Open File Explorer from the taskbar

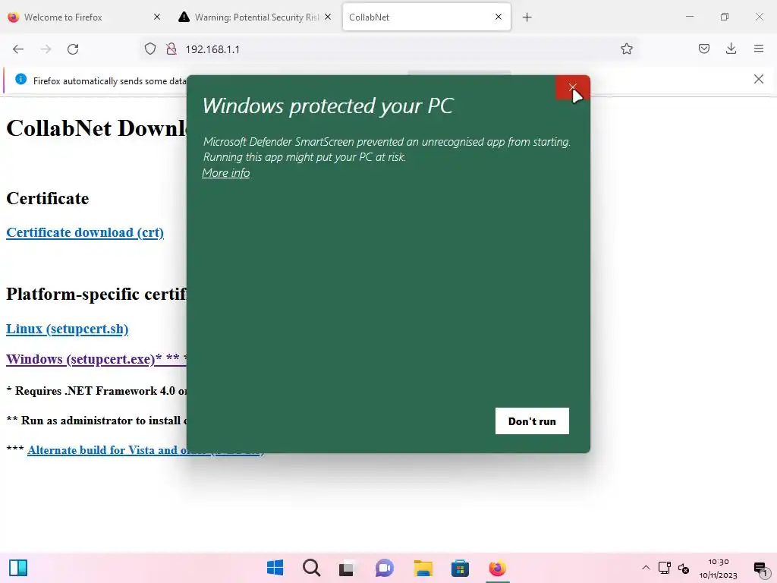tap(423, 568)
